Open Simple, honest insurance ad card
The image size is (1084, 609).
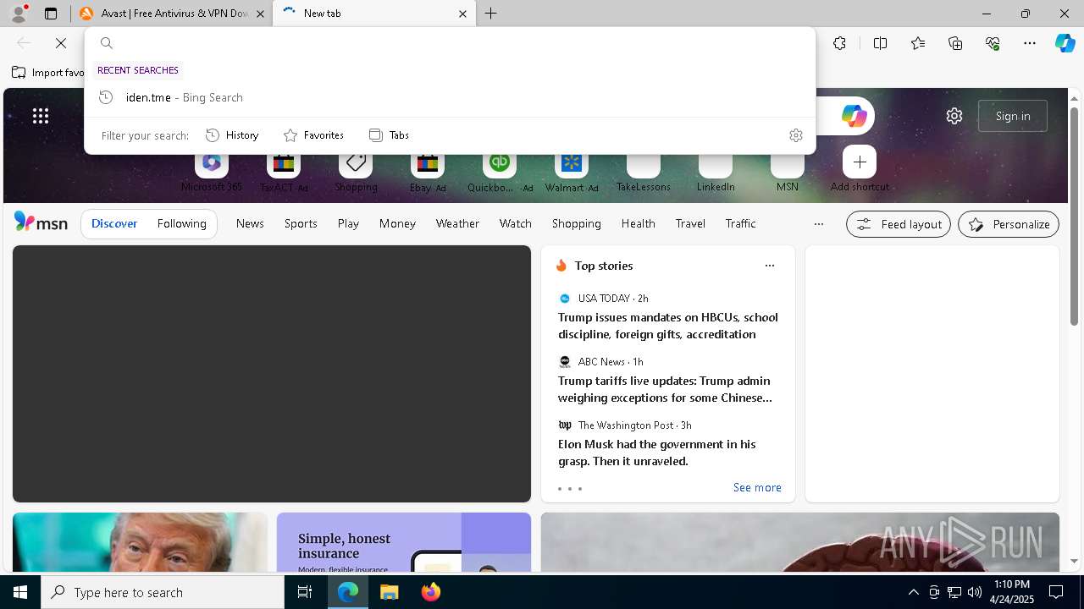pyautogui.click(x=404, y=542)
